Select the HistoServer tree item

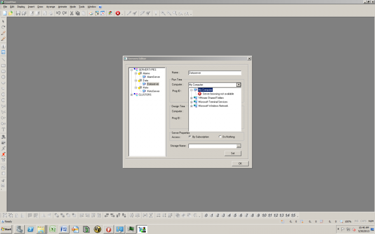click(153, 91)
